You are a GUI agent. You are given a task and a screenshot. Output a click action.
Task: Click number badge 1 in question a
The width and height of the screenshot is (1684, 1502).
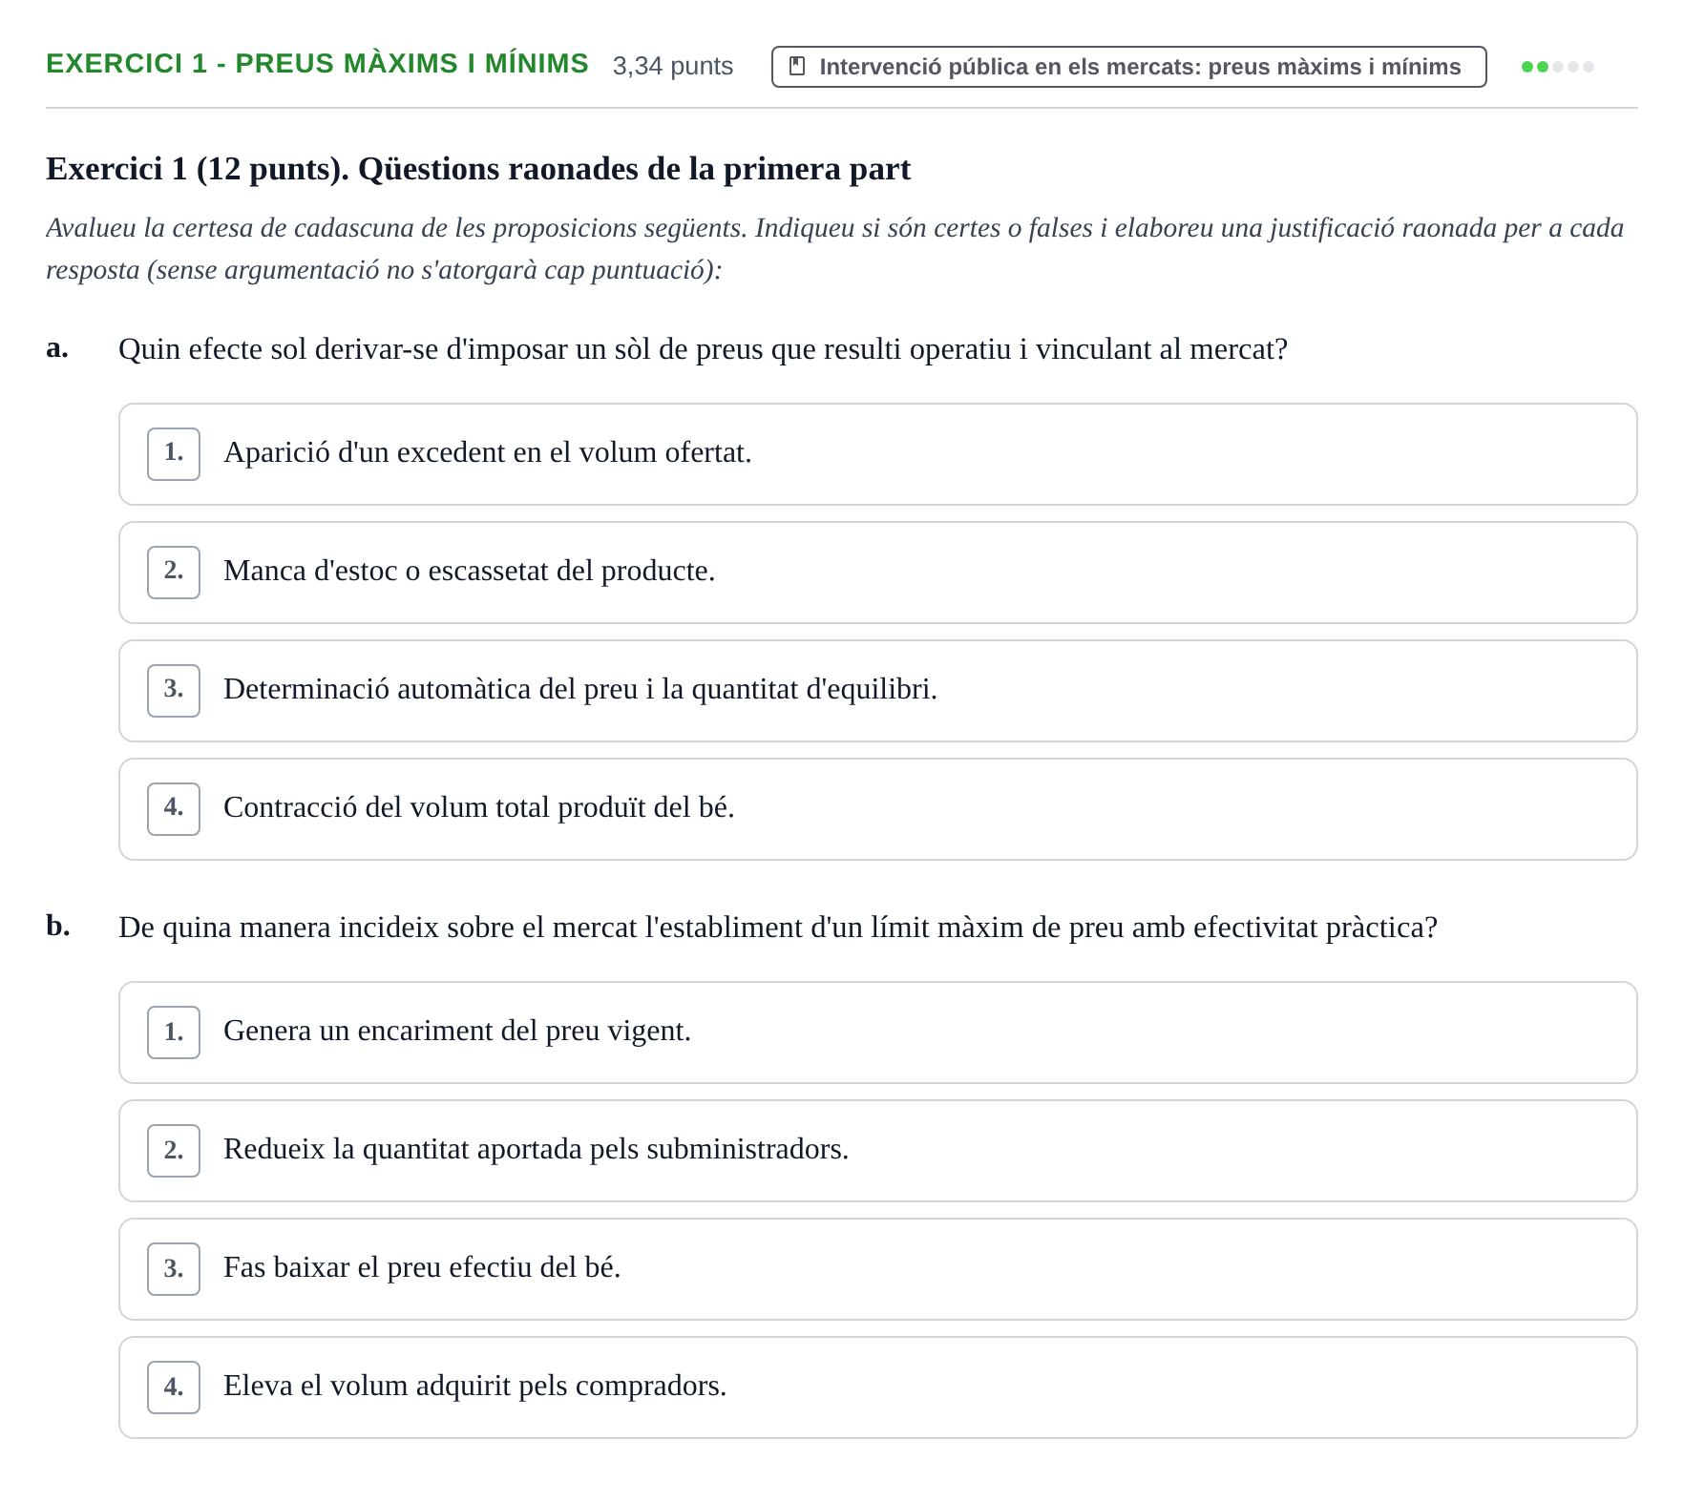[x=174, y=454]
